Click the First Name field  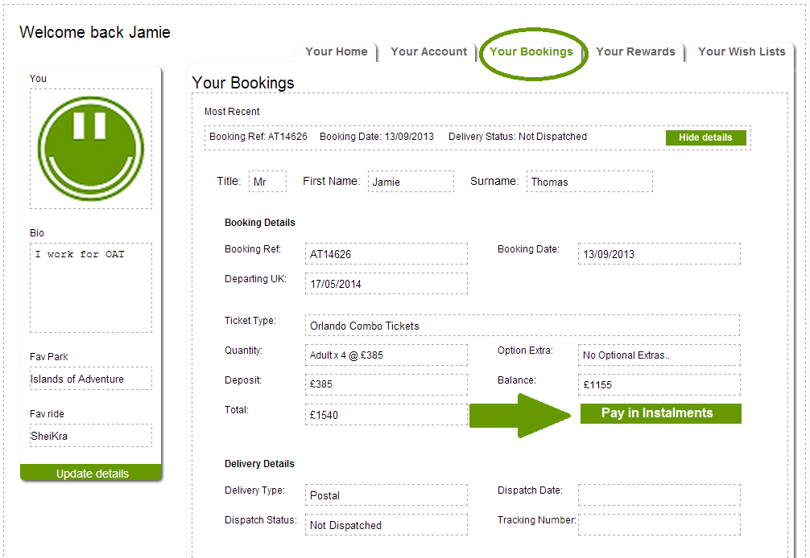click(411, 182)
